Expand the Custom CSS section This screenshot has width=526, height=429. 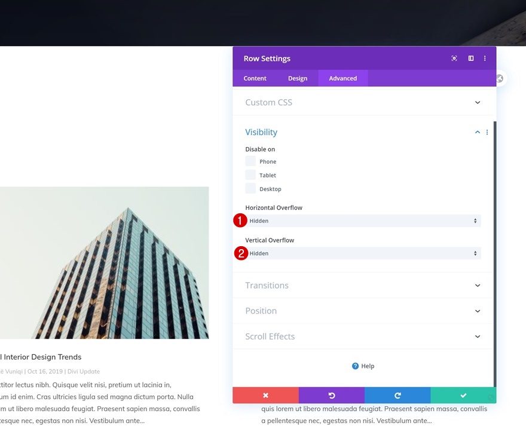tap(363, 102)
